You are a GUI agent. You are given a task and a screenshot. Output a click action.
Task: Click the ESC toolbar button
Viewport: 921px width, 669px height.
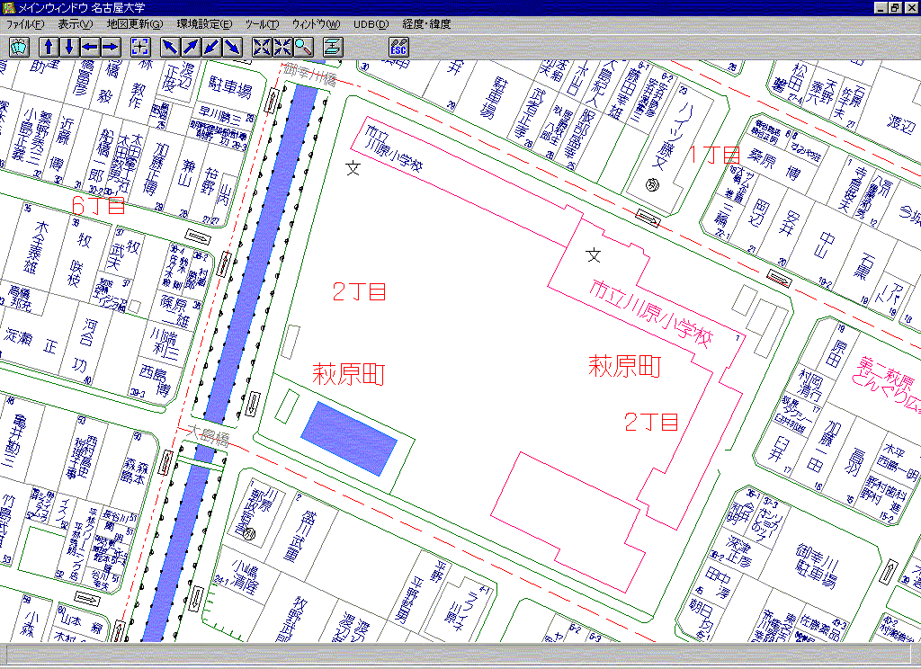click(x=398, y=47)
